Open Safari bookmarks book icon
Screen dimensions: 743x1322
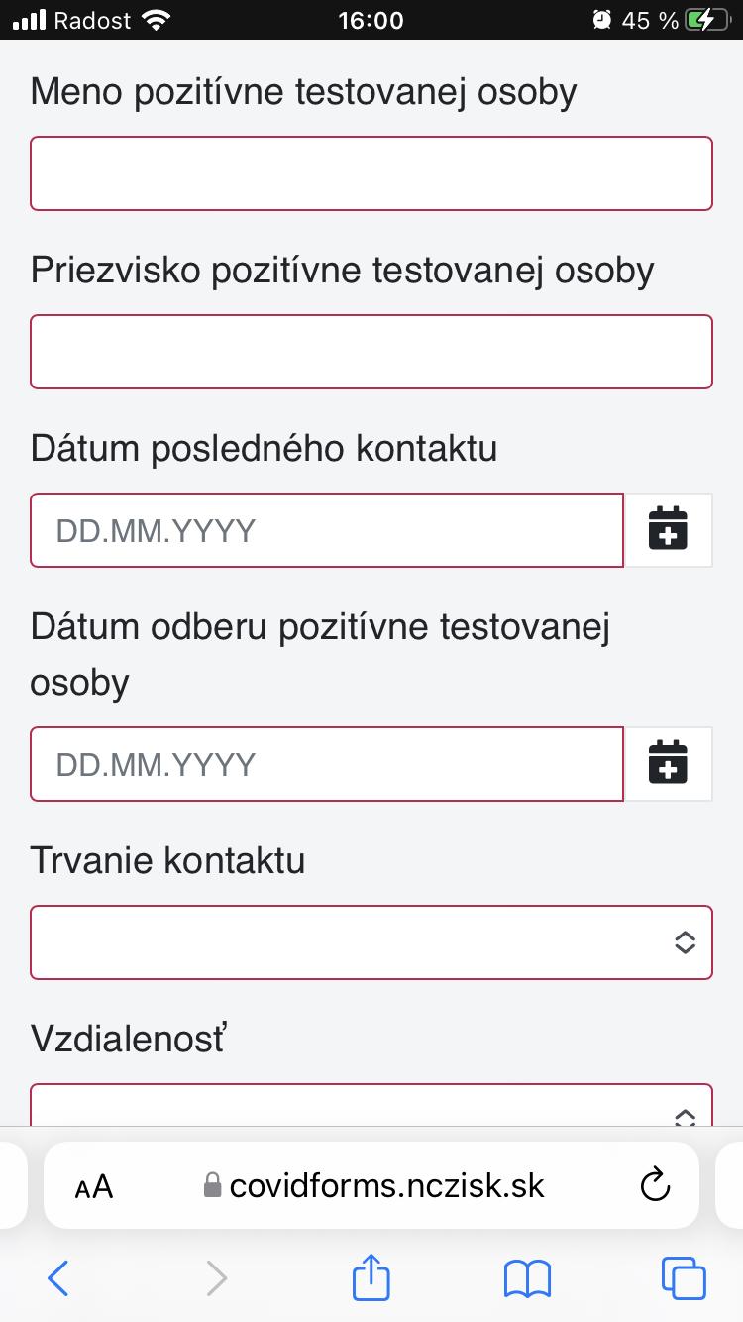coord(527,1278)
